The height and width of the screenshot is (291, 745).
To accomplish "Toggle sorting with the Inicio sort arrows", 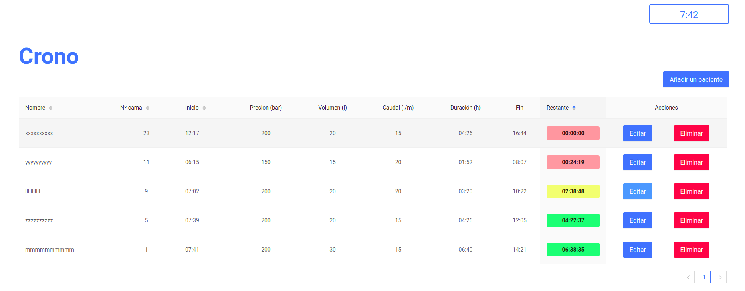I will (x=204, y=108).
